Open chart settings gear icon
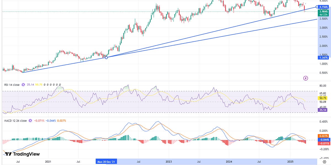This screenshot has width=331, height=165. click(324, 162)
